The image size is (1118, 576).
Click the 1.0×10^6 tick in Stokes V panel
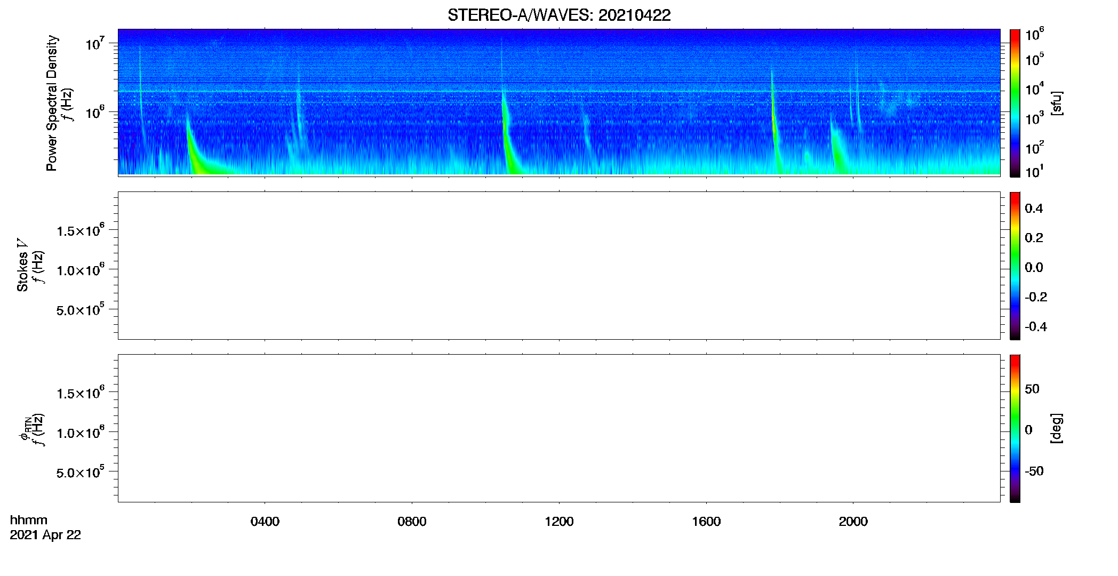click(x=81, y=269)
